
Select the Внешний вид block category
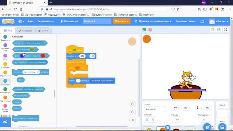(5, 47)
